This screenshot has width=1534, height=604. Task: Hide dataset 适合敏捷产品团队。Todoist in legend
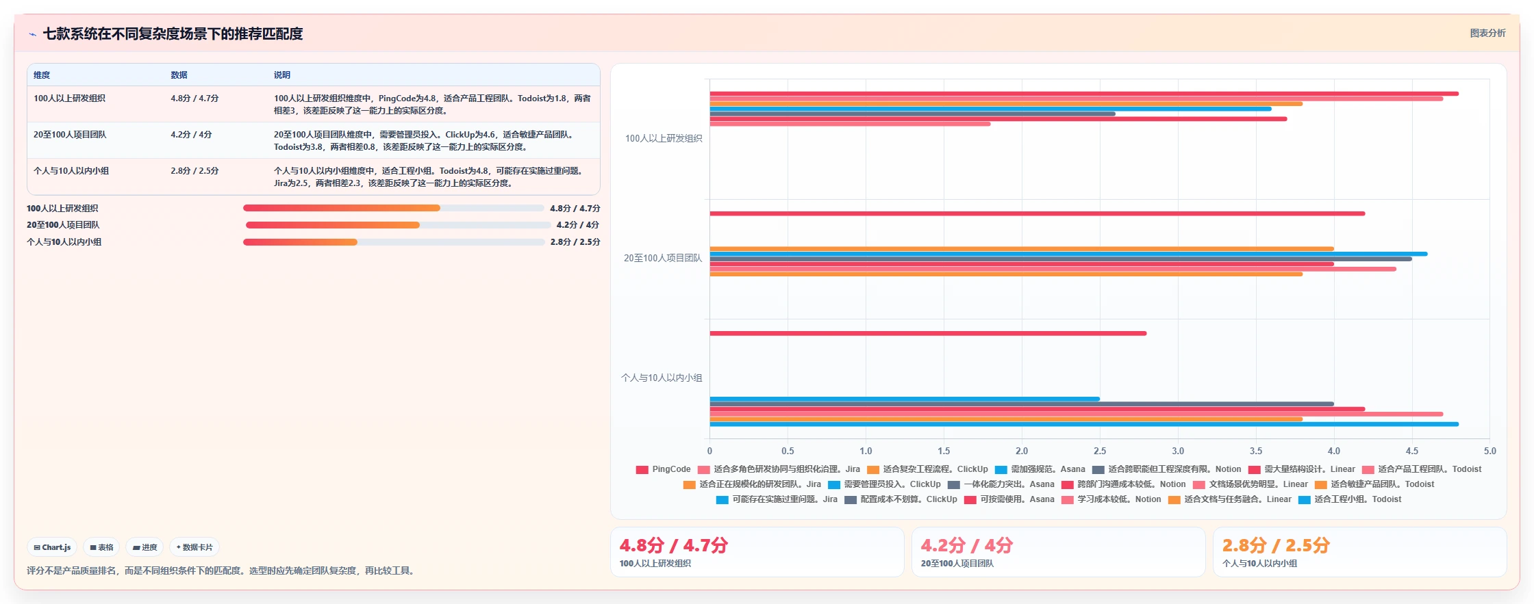click(x=1374, y=484)
